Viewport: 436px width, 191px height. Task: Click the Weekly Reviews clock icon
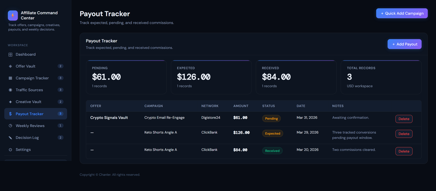point(10,126)
